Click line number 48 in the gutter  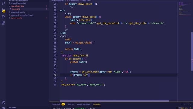click(55, 75)
